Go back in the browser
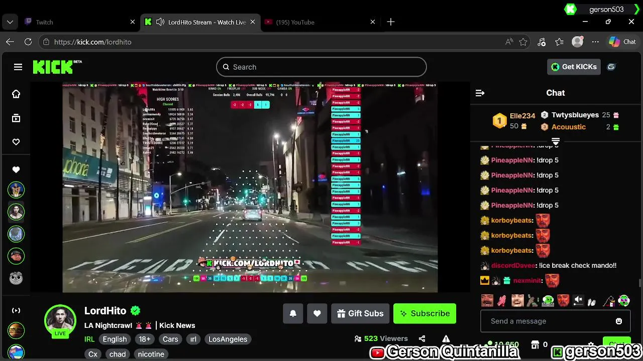The image size is (643, 361). pyautogui.click(x=10, y=42)
